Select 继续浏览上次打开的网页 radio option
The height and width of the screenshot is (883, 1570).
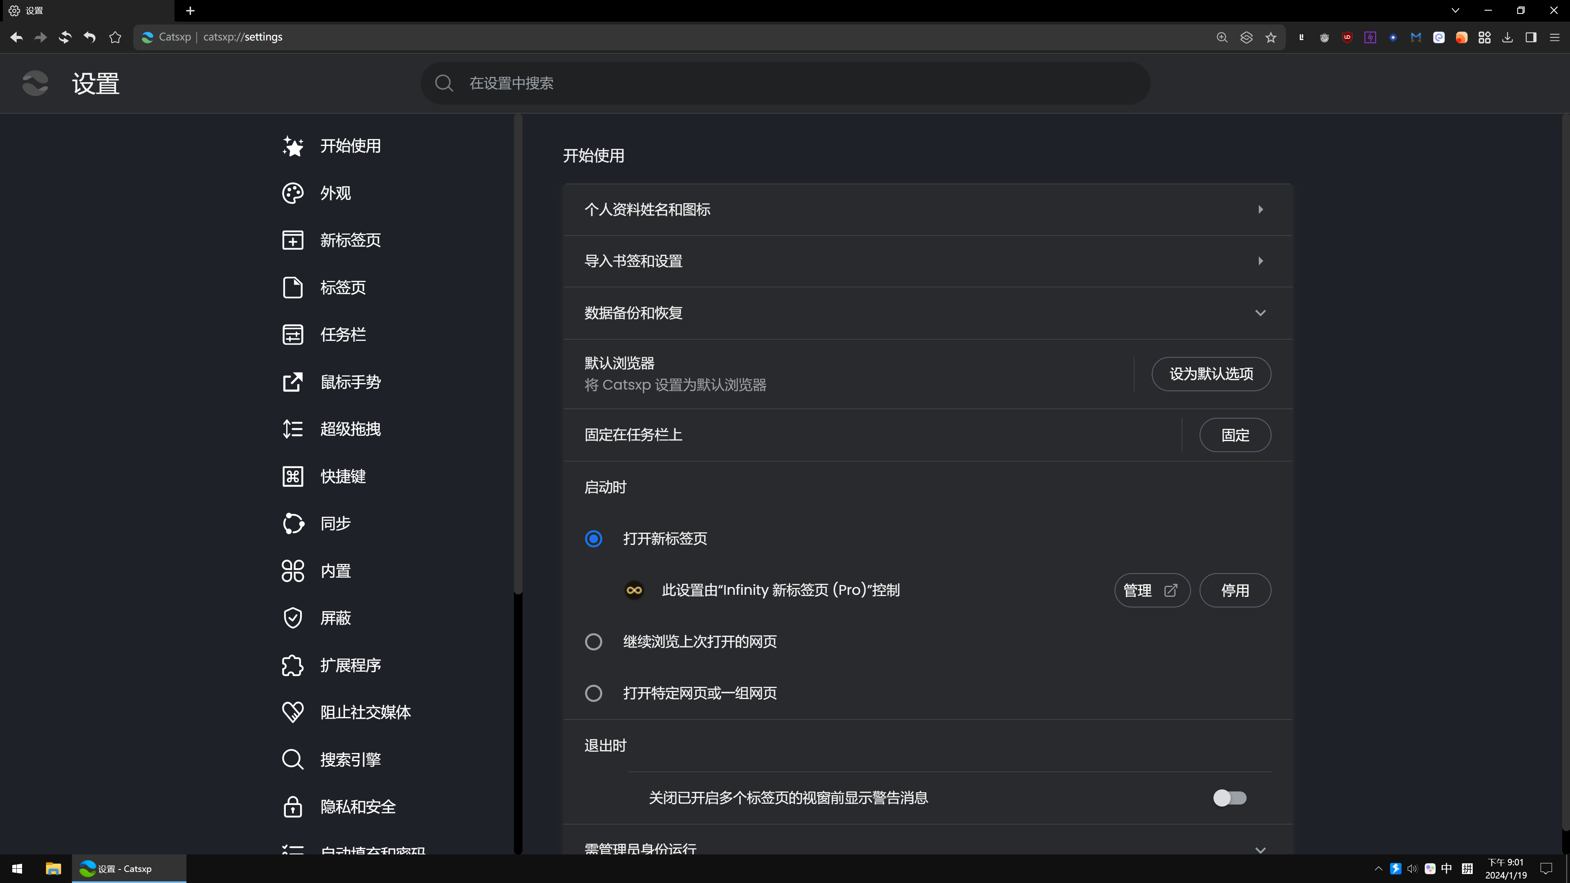coord(593,642)
